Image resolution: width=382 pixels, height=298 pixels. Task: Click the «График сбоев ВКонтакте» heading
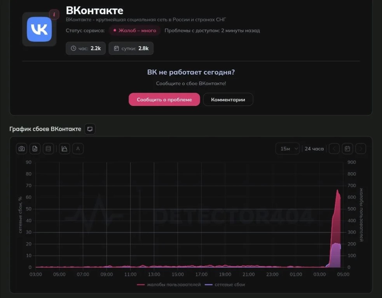(x=45, y=129)
